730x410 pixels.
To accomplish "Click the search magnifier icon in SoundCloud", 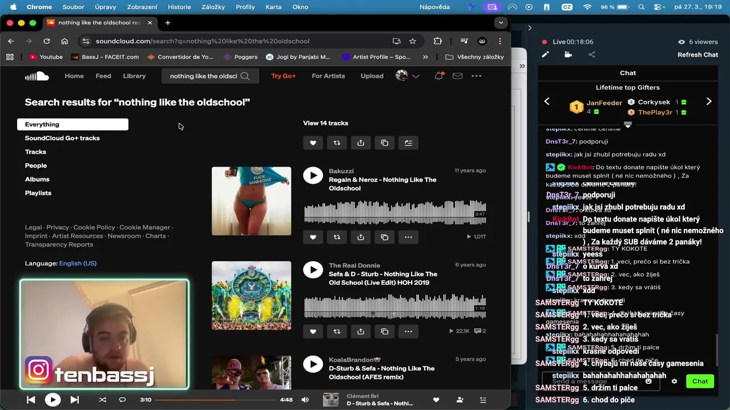I will coord(245,76).
